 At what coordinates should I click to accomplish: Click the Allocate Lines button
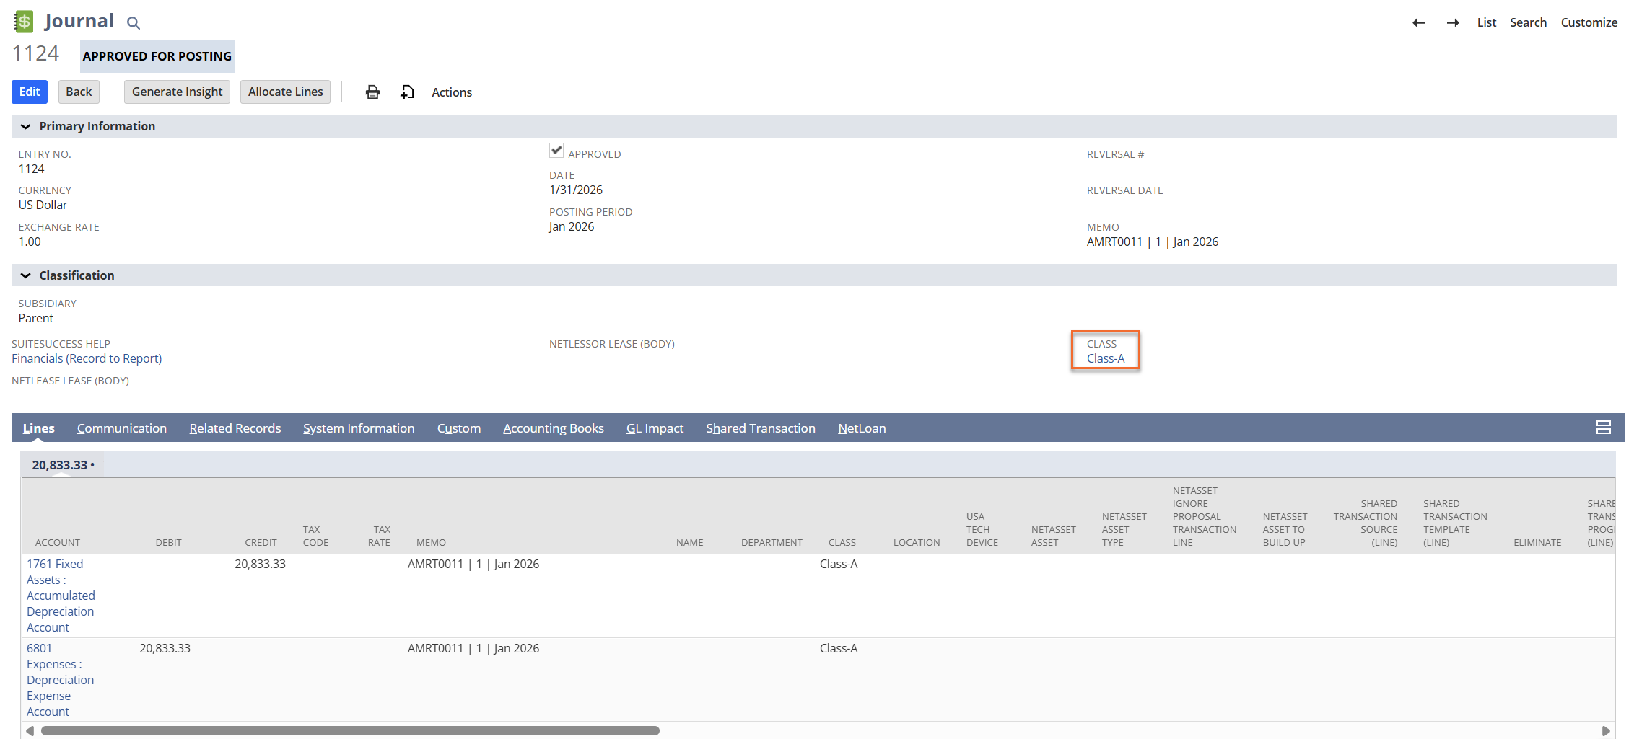tap(285, 92)
